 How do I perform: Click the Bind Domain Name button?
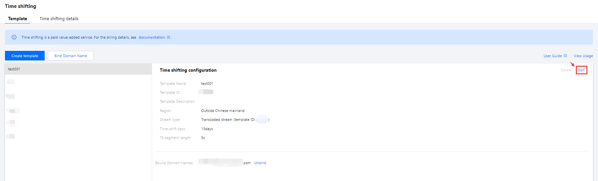tap(71, 56)
